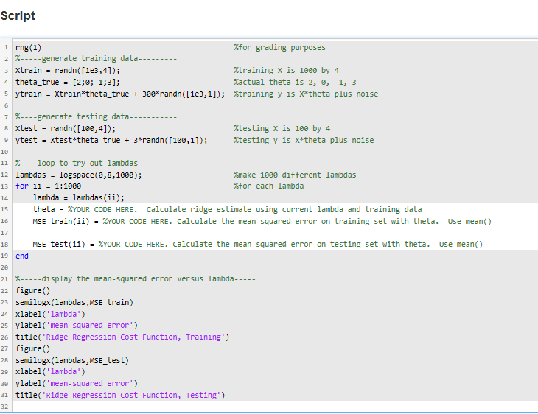Click code line 'rng(1)'
The image size is (538, 414).
(28, 47)
